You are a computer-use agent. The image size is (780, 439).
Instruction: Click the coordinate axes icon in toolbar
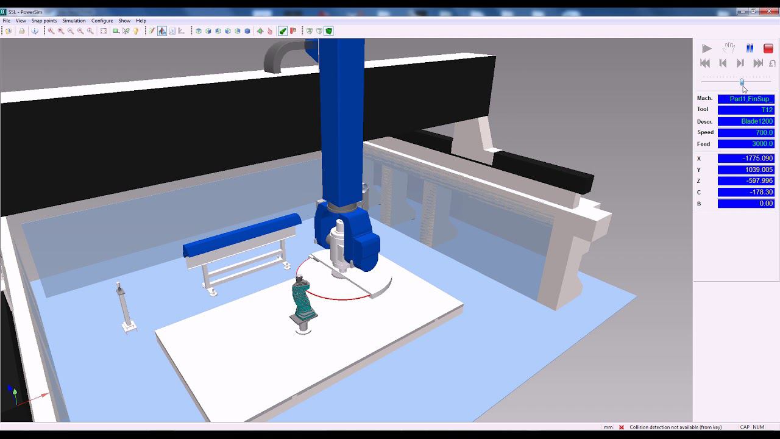(181, 31)
